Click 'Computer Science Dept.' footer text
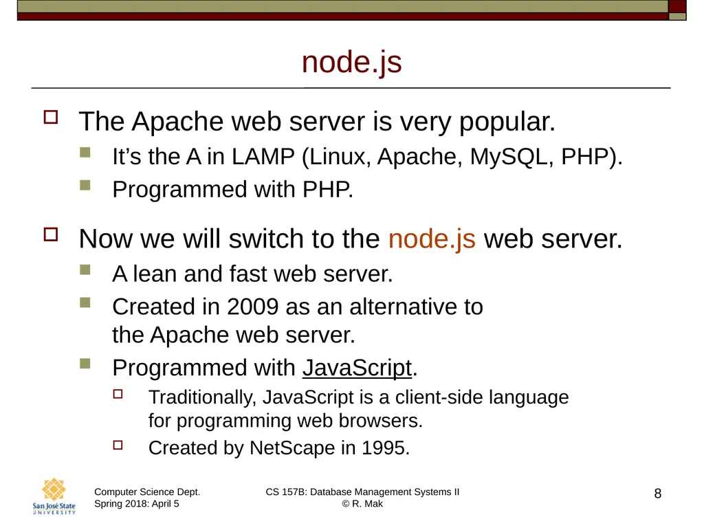This screenshot has width=704, height=528. click(x=147, y=492)
